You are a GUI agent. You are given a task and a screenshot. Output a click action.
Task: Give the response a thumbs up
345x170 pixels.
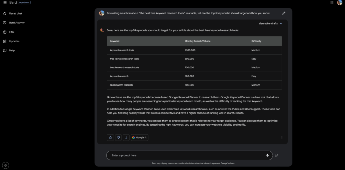point(111,137)
